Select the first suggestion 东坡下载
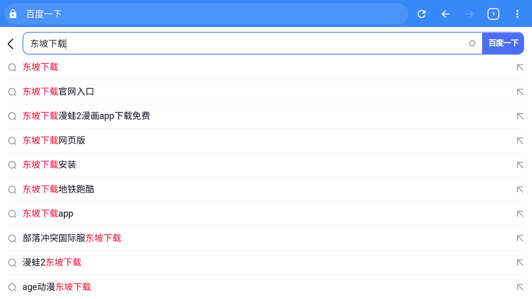 pyautogui.click(x=266, y=67)
